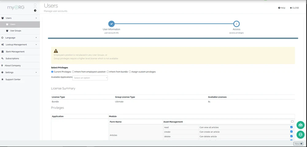Click the User Information step label

pyautogui.click(x=111, y=29)
